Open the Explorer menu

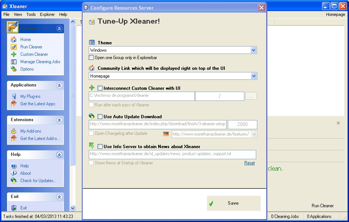pos(47,14)
